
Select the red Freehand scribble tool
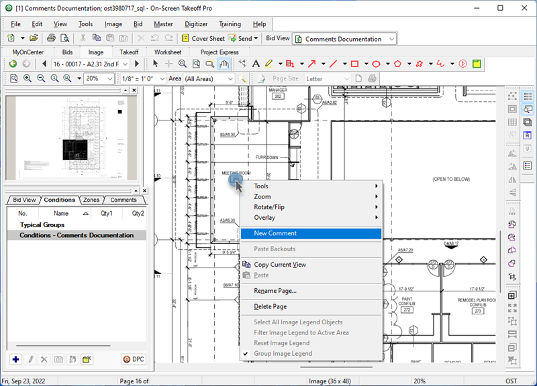tap(441, 64)
